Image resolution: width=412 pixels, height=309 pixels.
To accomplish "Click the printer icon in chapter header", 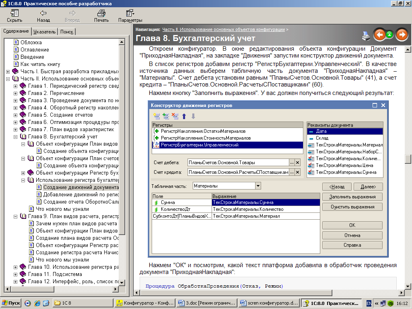I will pyautogui.click(x=366, y=35).
